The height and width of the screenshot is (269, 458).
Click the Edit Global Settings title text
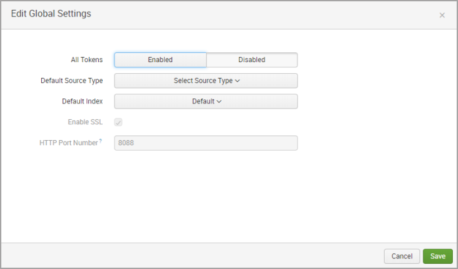pos(51,14)
